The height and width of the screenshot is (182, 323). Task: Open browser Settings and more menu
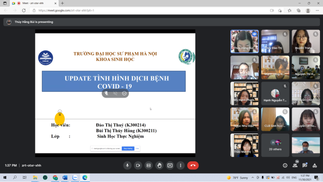[x=317, y=10]
